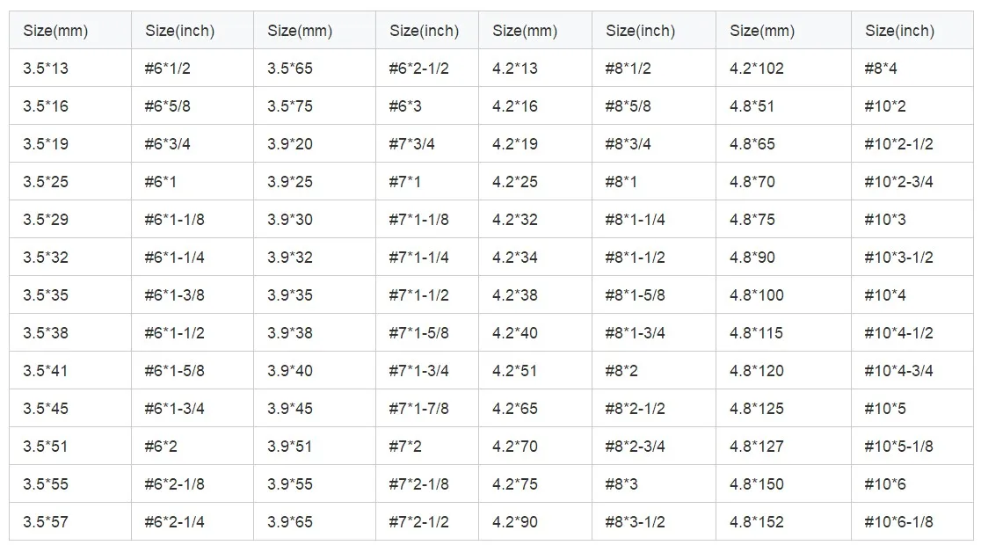Select the #6*5/8 inch cell
Viewport: 981px width, 545px height.
click(167, 106)
